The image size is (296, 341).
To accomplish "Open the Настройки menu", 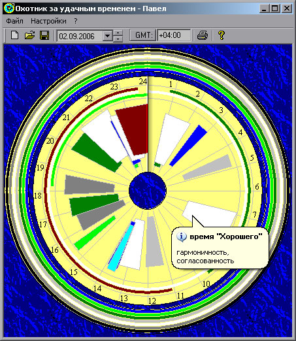I will click(48, 21).
